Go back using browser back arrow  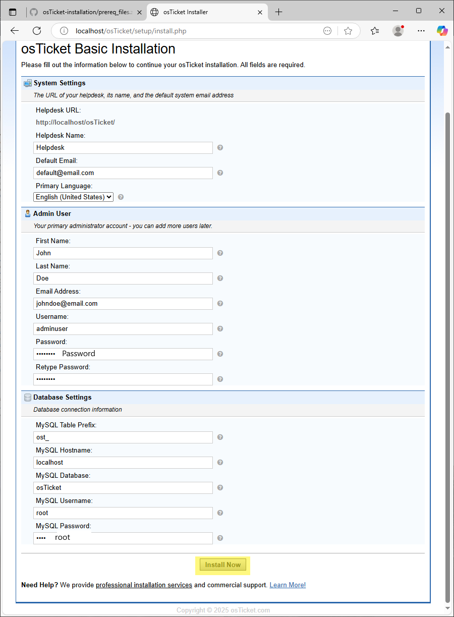(15, 31)
